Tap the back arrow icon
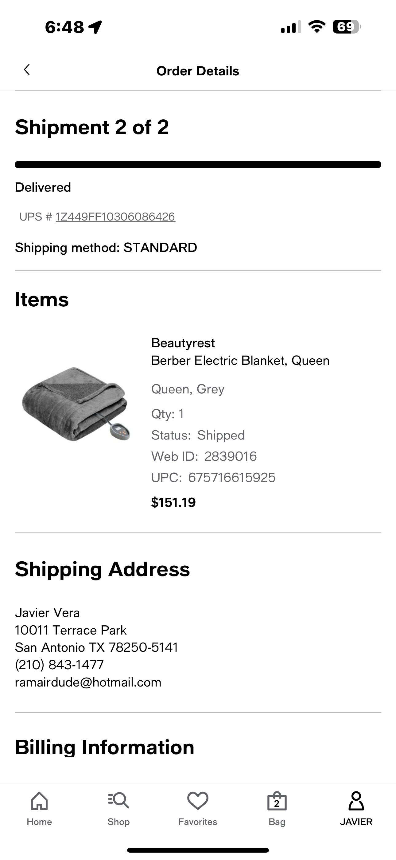Viewport: 396px width, 860px height. click(27, 70)
